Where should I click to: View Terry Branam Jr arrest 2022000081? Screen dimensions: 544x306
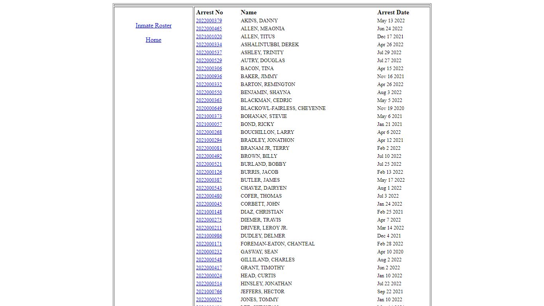[x=209, y=148]
